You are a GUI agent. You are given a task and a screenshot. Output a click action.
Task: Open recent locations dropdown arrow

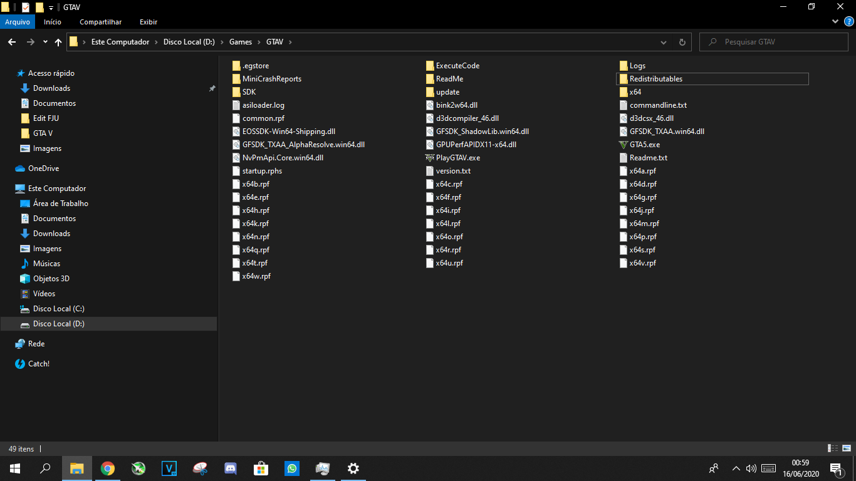(45, 42)
